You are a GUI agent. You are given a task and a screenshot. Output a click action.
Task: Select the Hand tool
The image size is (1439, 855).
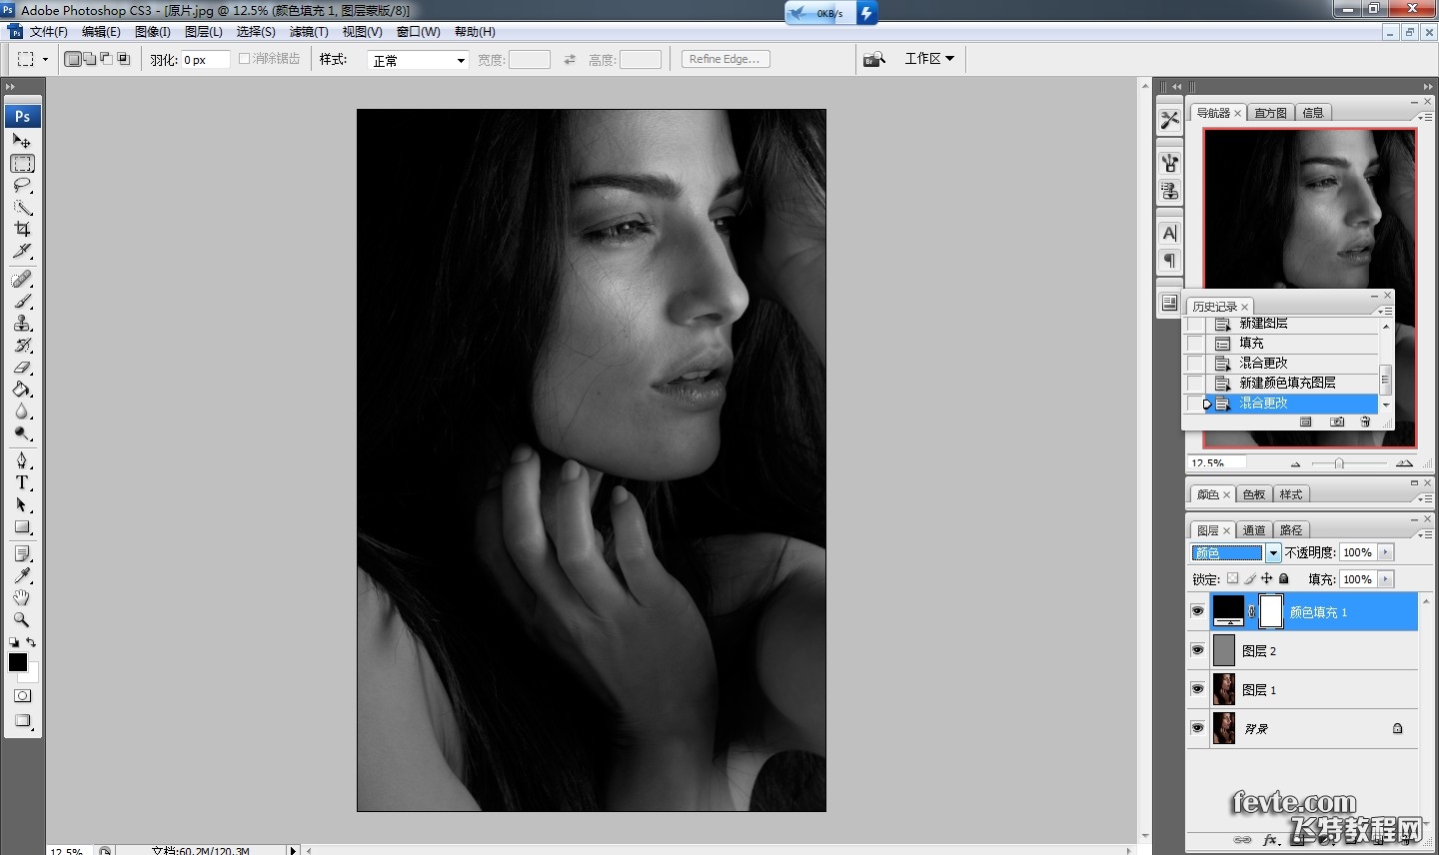click(22, 597)
